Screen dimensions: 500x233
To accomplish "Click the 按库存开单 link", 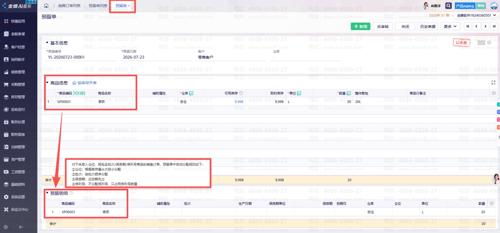I will (x=84, y=83).
